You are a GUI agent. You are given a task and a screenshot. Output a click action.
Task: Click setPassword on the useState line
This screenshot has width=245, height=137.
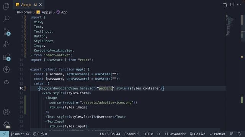(77, 79)
